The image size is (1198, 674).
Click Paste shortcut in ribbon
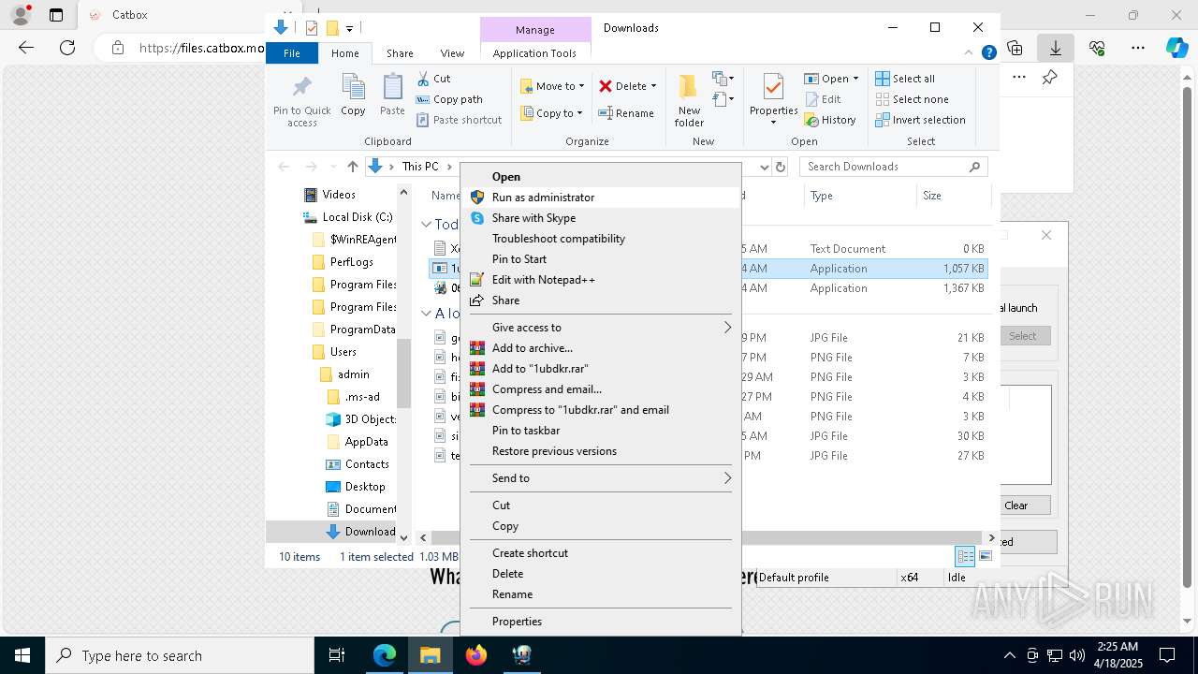click(459, 120)
